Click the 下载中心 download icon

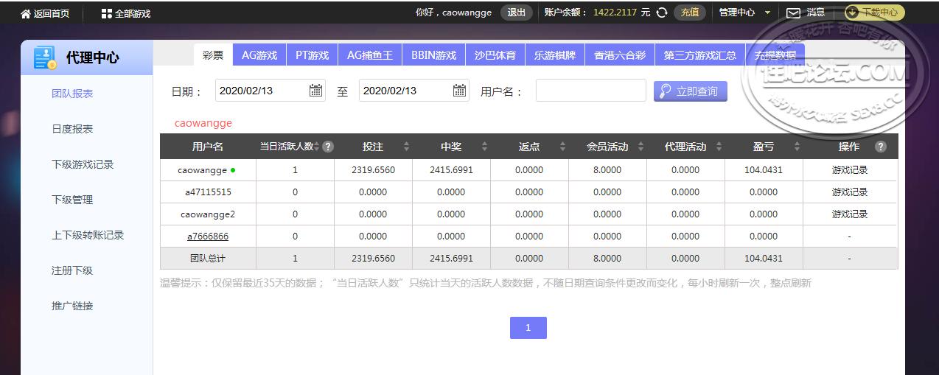853,13
